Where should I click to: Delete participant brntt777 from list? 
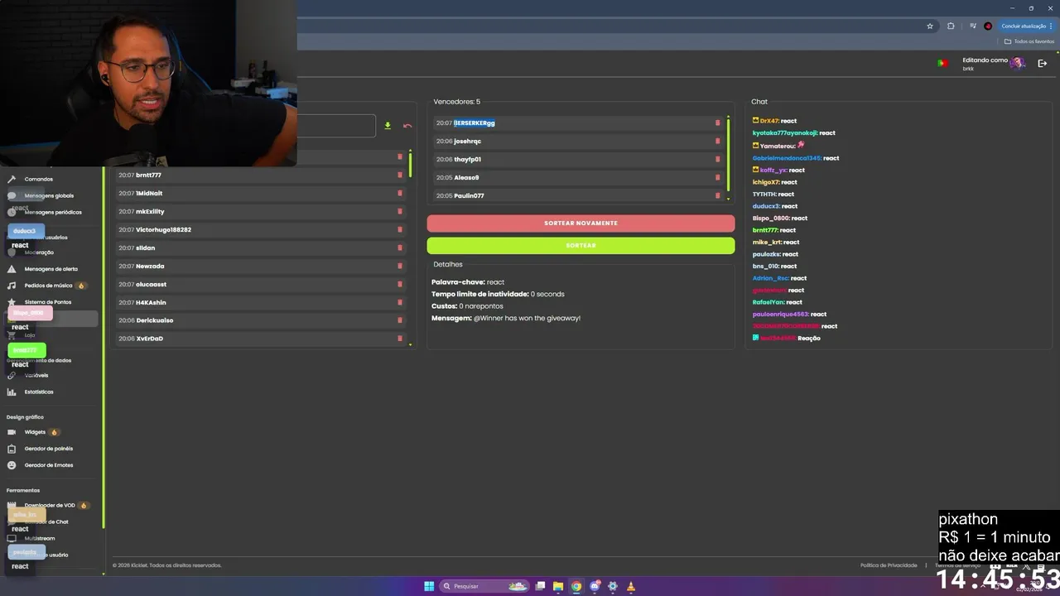tap(400, 175)
